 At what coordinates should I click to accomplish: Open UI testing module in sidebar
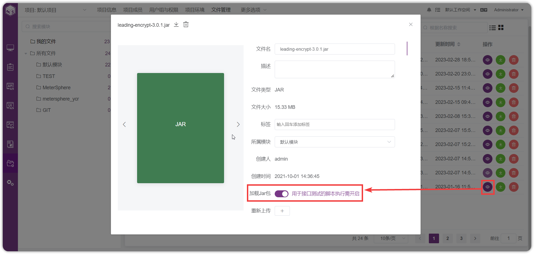pos(10,106)
